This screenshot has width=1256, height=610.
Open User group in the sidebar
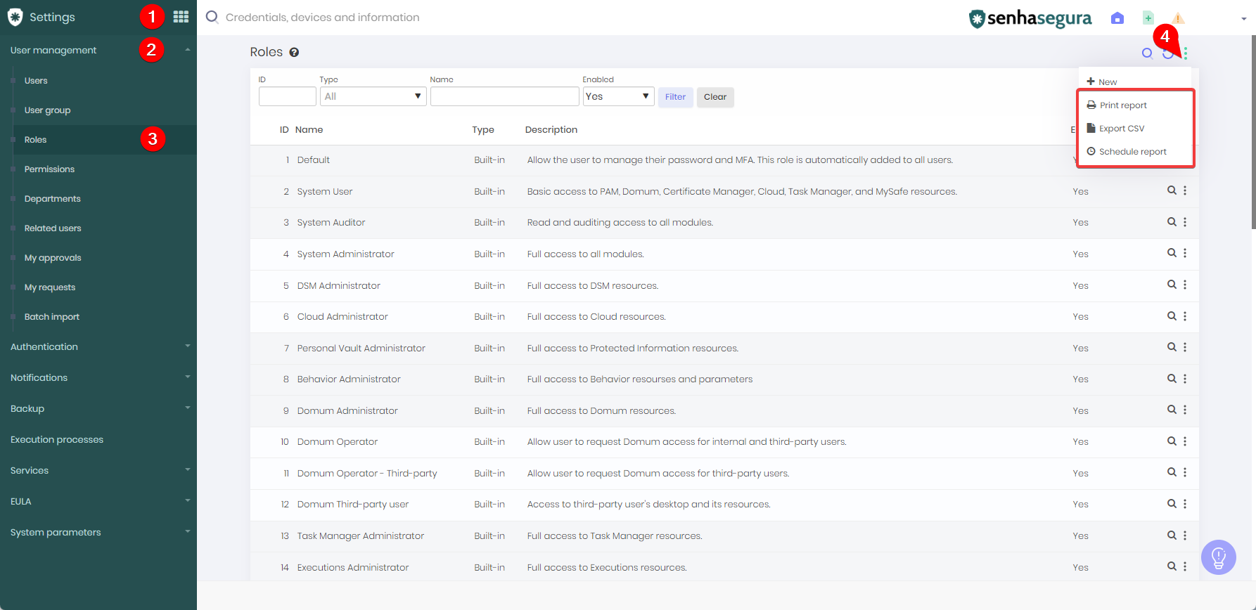(47, 110)
